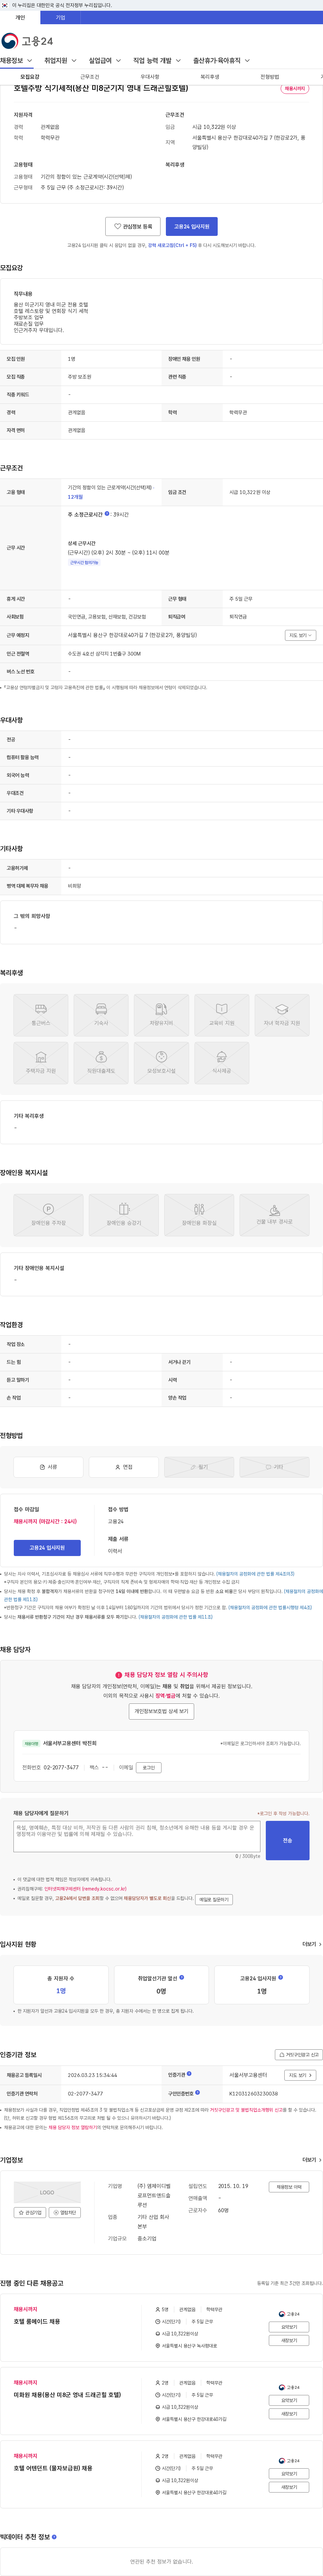This screenshot has height=2576, width=323.
Task: Open 더보기 for 기업정보
Action: pyautogui.click(x=312, y=2160)
